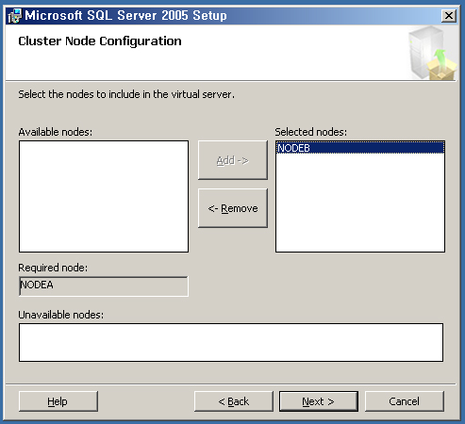
Task: Click the Required node field showing NODEA
Action: coord(104,285)
